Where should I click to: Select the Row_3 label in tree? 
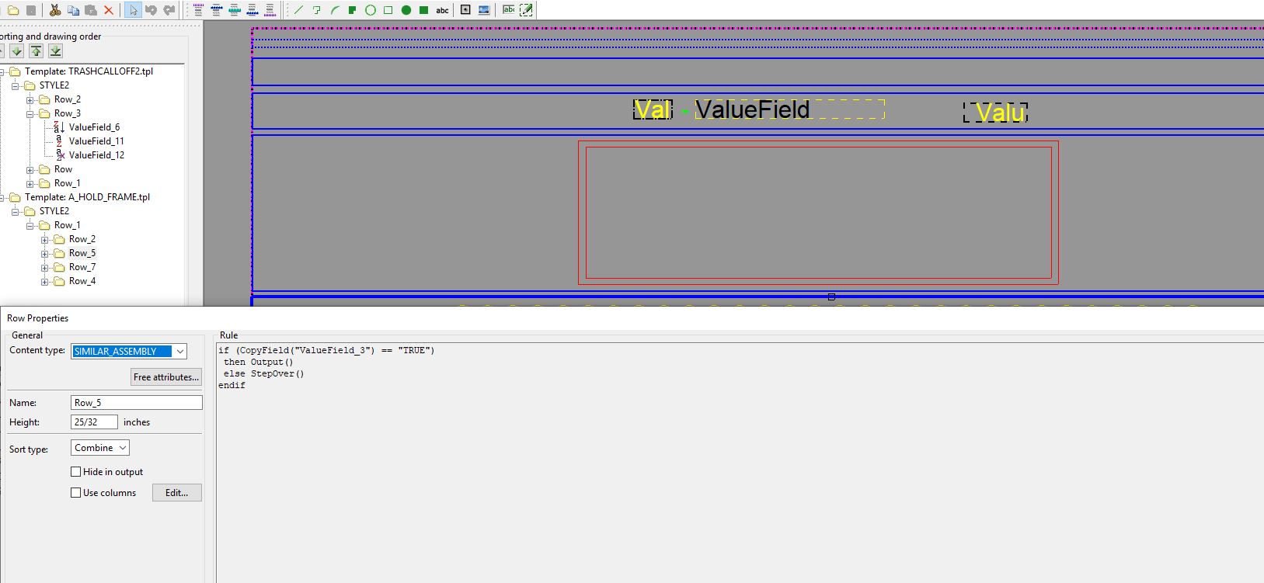(x=68, y=113)
